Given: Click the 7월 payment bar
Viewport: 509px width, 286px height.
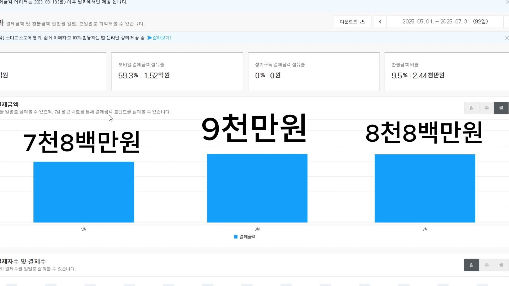Looking at the screenshot, I should pyautogui.click(x=425, y=188).
